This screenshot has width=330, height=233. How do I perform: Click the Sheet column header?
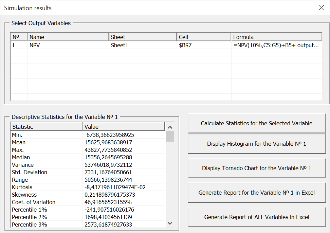point(143,37)
